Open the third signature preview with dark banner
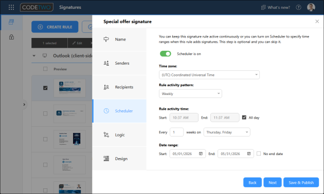 pyautogui.click(x=69, y=139)
